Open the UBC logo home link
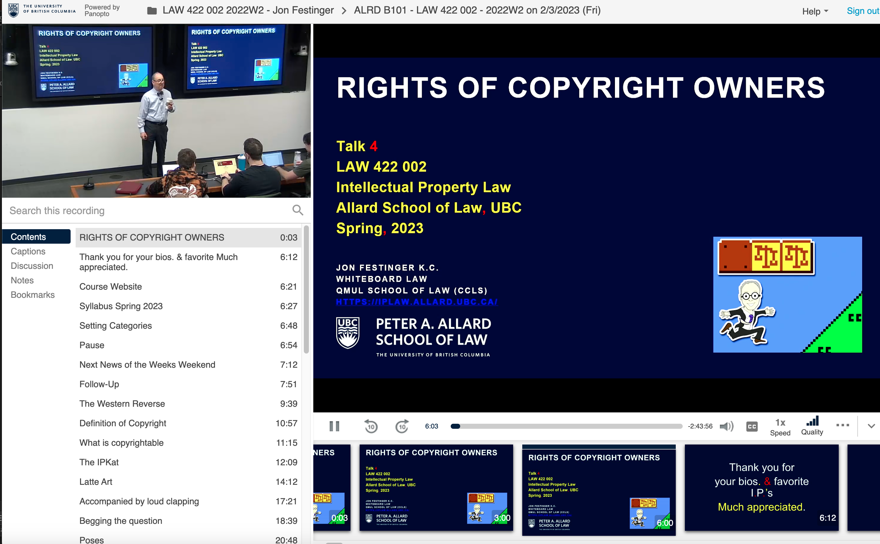 click(x=42, y=10)
